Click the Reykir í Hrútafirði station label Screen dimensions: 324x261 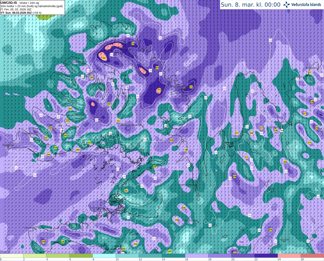click(188, 185)
